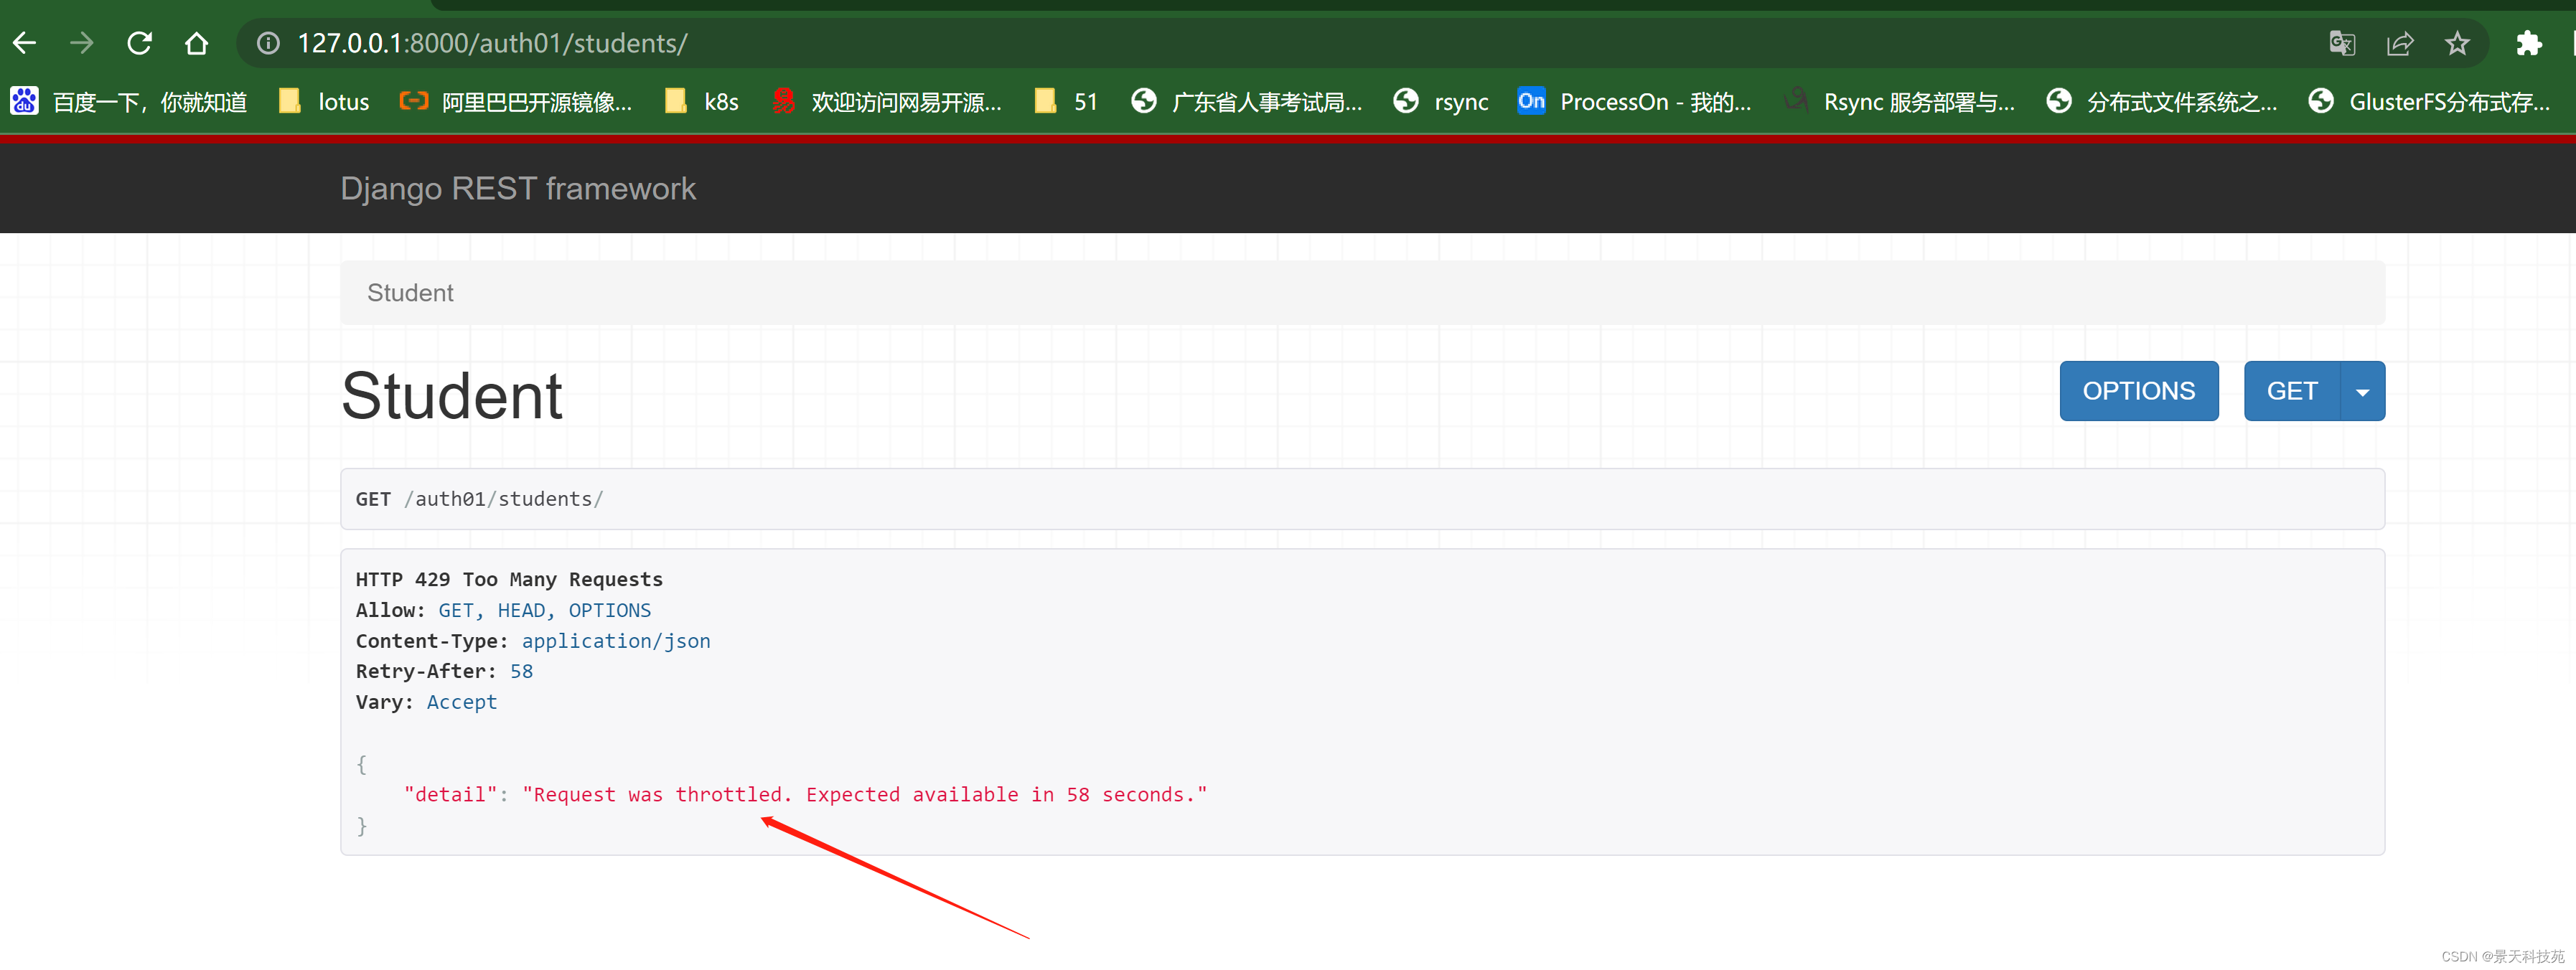Click the Retry-After value 58
This screenshot has height=970, width=2576.
[x=521, y=671]
